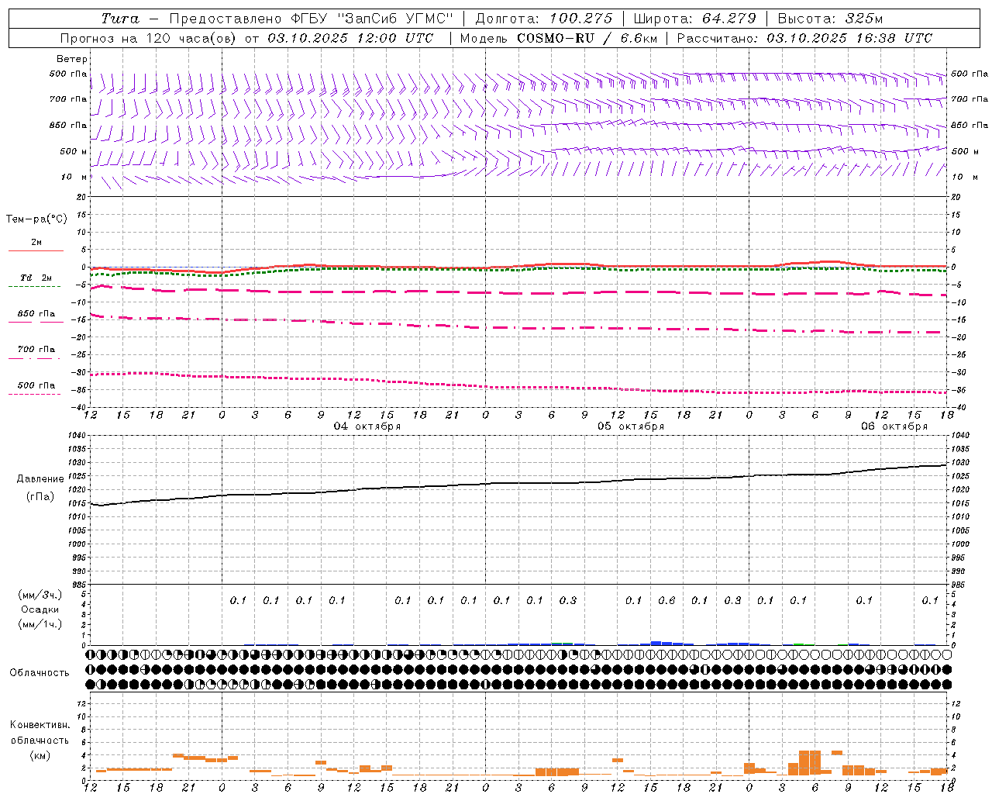Click the "(км)" unit label under convective cloudiness
Viewport: 992px width, 794px height.
pyautogui.click(x=40, y=756)
